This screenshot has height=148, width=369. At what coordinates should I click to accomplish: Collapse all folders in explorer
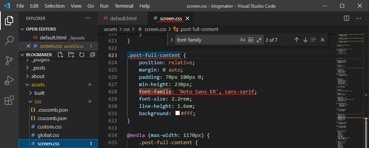point(93,55)
